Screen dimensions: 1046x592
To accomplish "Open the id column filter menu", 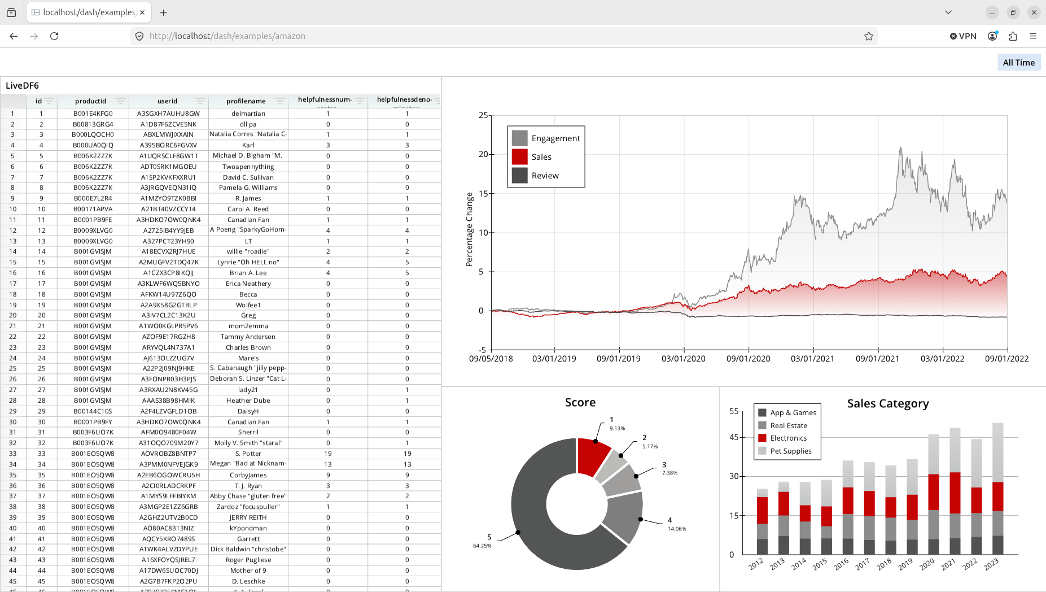I will click(x=50, y=101).
